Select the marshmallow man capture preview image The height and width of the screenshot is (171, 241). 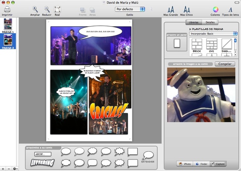click(201, 95)
